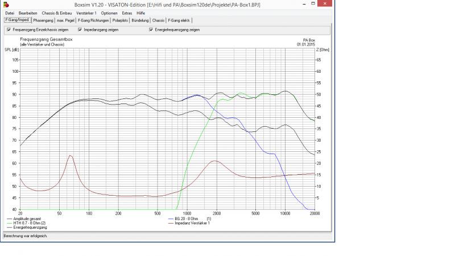Click the Boxsim app icon in title bar
455x256 pixels.
tap(6, 5)
